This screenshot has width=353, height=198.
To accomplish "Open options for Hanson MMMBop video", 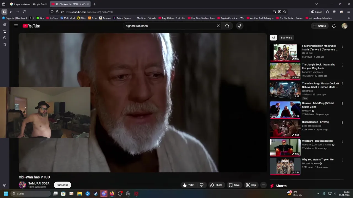I will coord(342,104).
